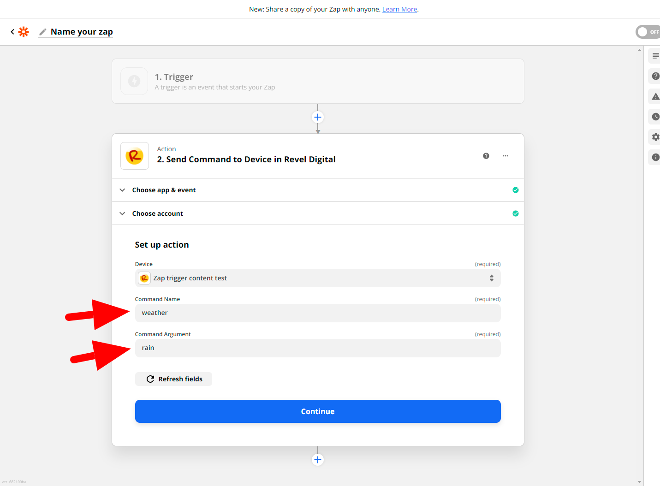Click the blue Continue button
Screen dimensions: 660x486
(318, 411)
